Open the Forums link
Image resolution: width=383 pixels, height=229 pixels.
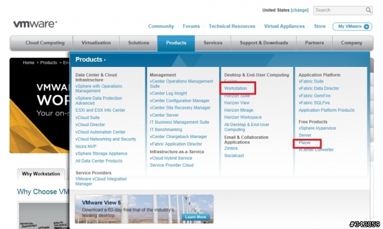[191, 26]
